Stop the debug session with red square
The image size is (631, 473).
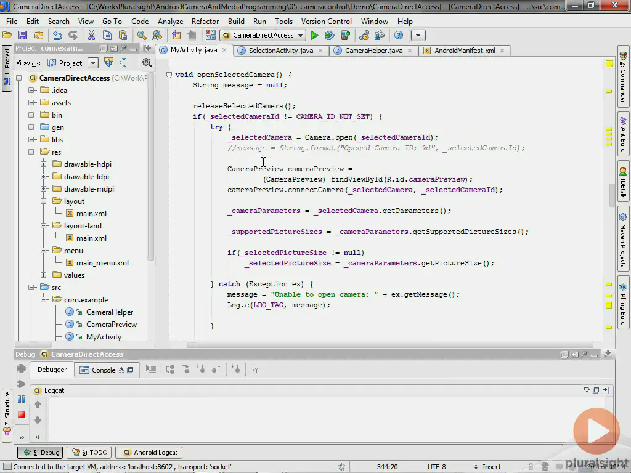(22, 414)
